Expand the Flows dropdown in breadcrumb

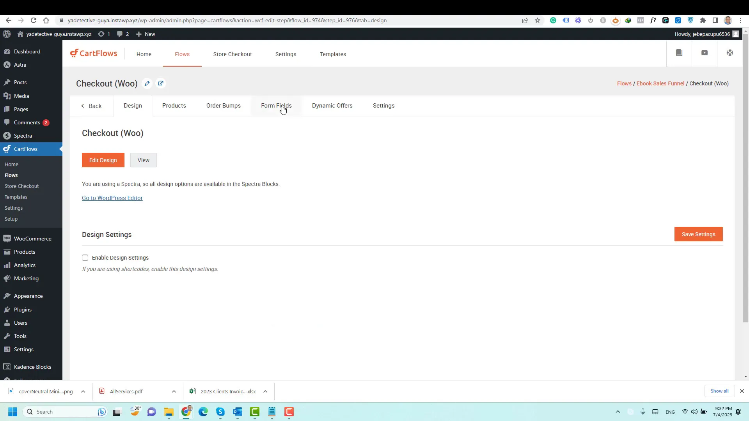625,83
